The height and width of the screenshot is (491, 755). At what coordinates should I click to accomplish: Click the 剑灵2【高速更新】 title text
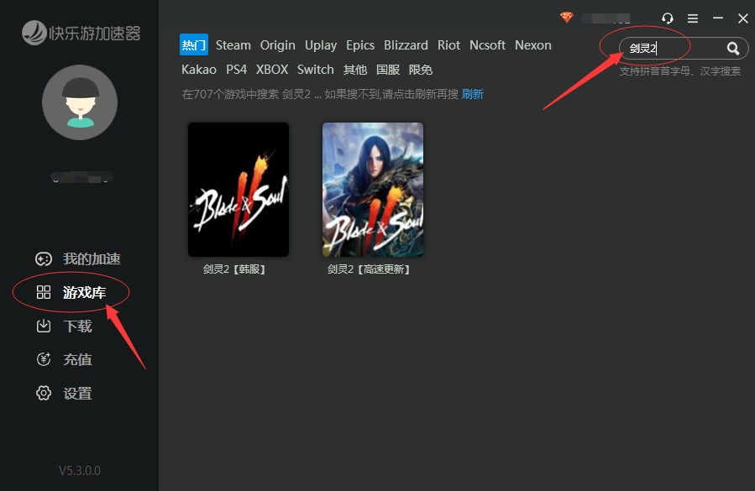(369, 269)
